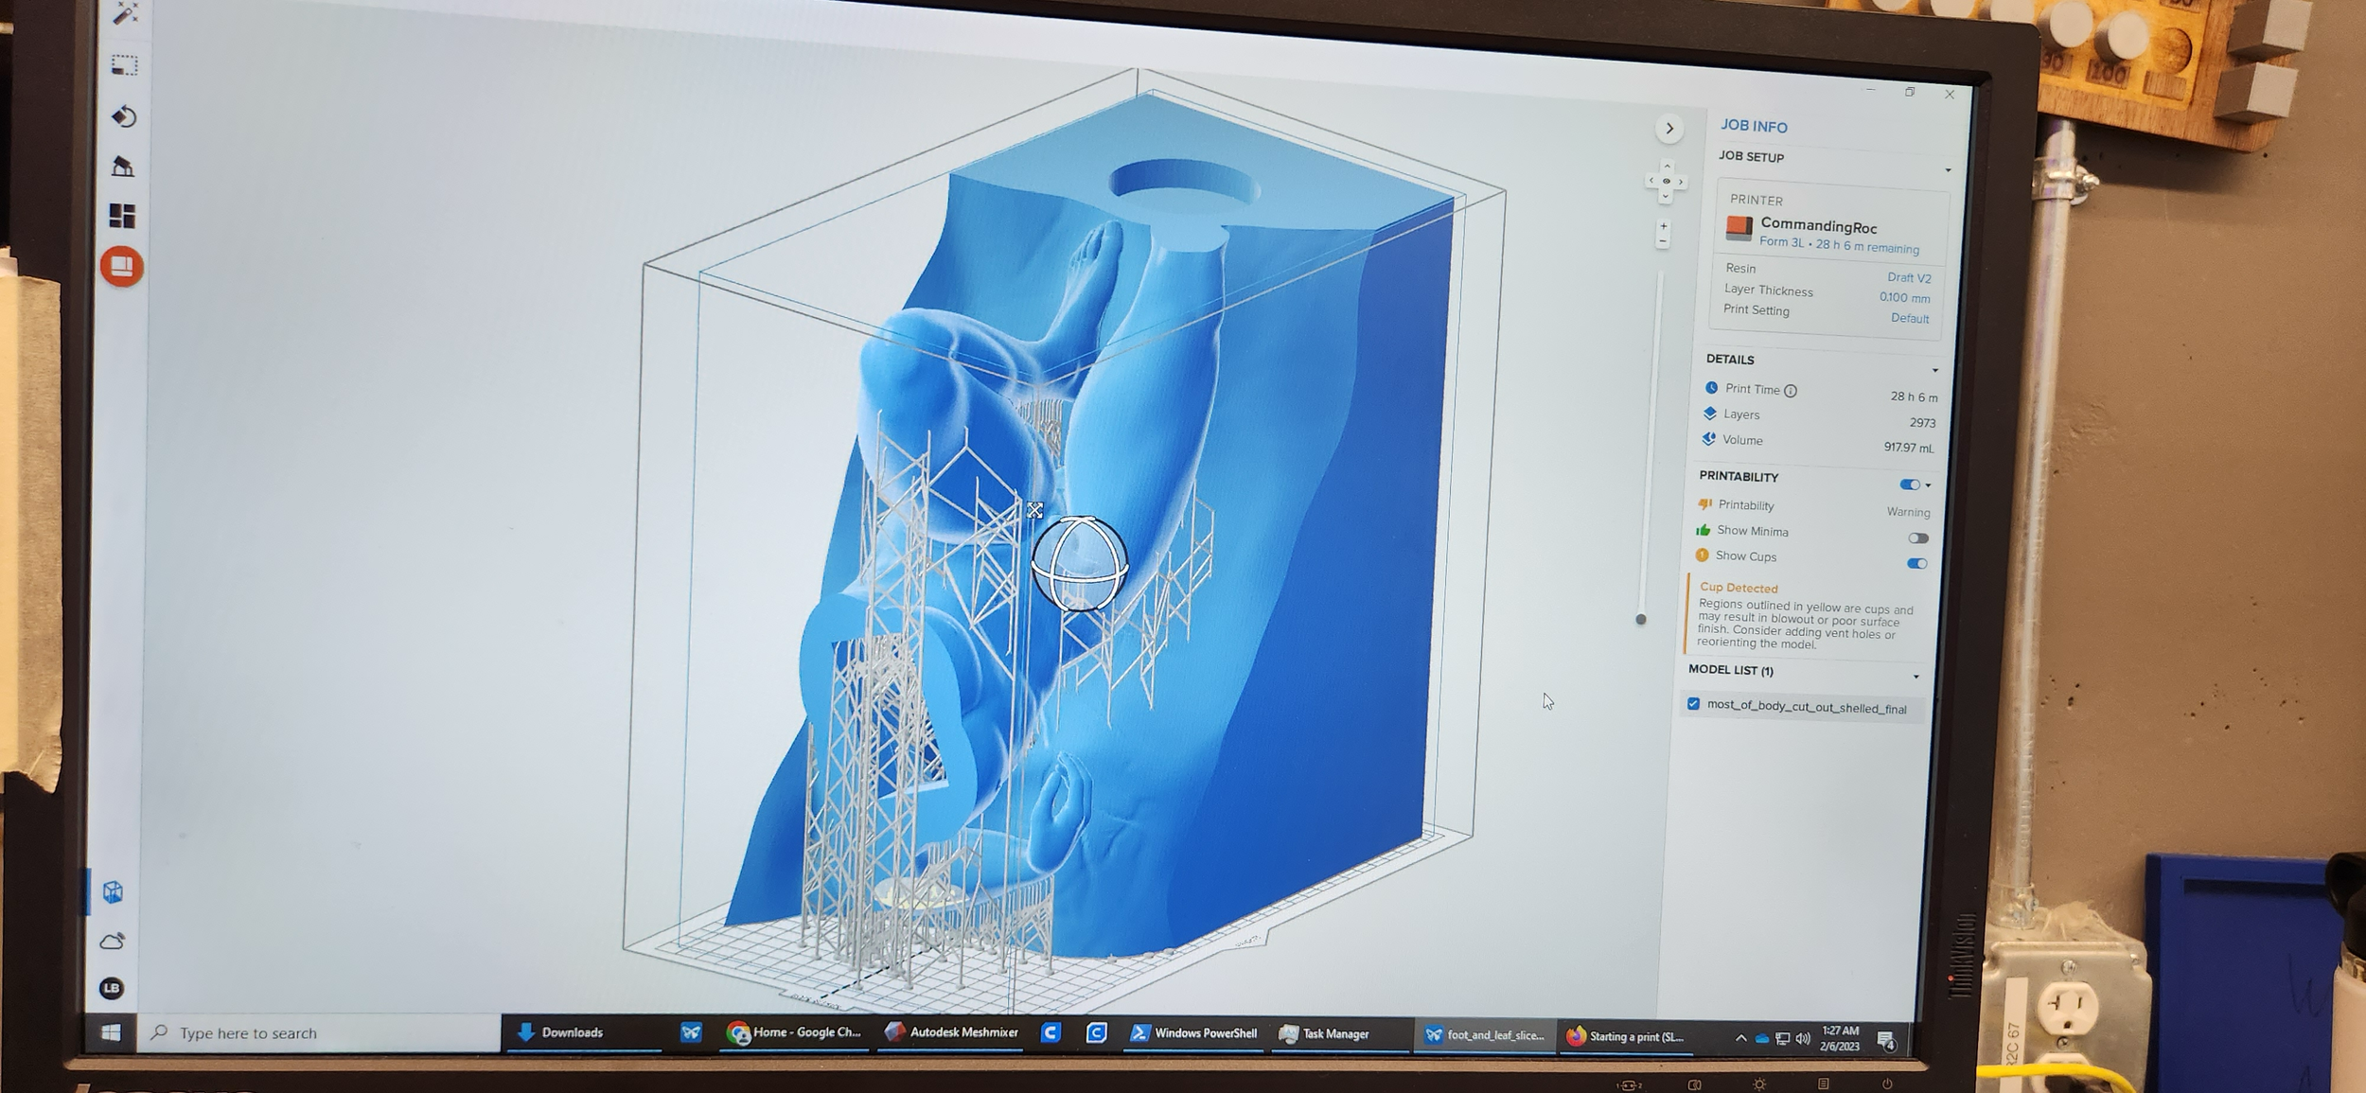The height and width of the screenshot is (1093, 2366).
Task: Open the LB user account icon
Action: click(112, 988)
